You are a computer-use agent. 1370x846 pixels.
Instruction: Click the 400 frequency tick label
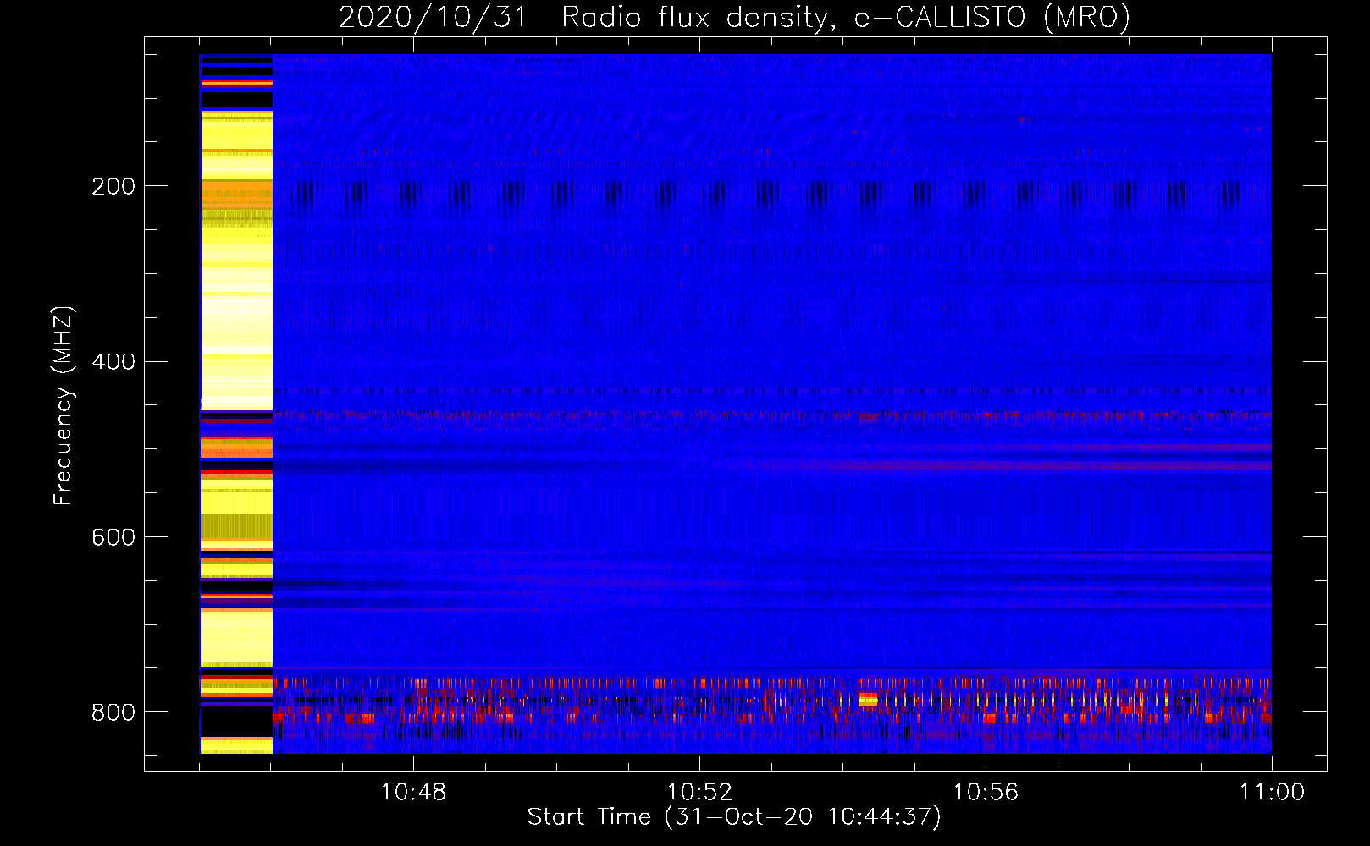click(x=113, y=362)
